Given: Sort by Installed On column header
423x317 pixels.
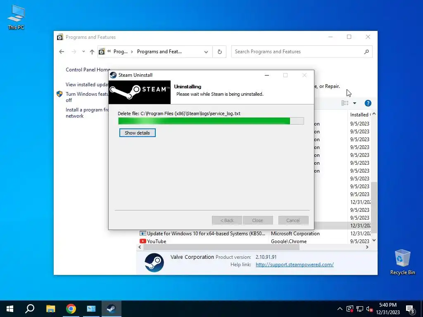Looking at the screenshot, I should pyautogui.click(x=360, y=115).
